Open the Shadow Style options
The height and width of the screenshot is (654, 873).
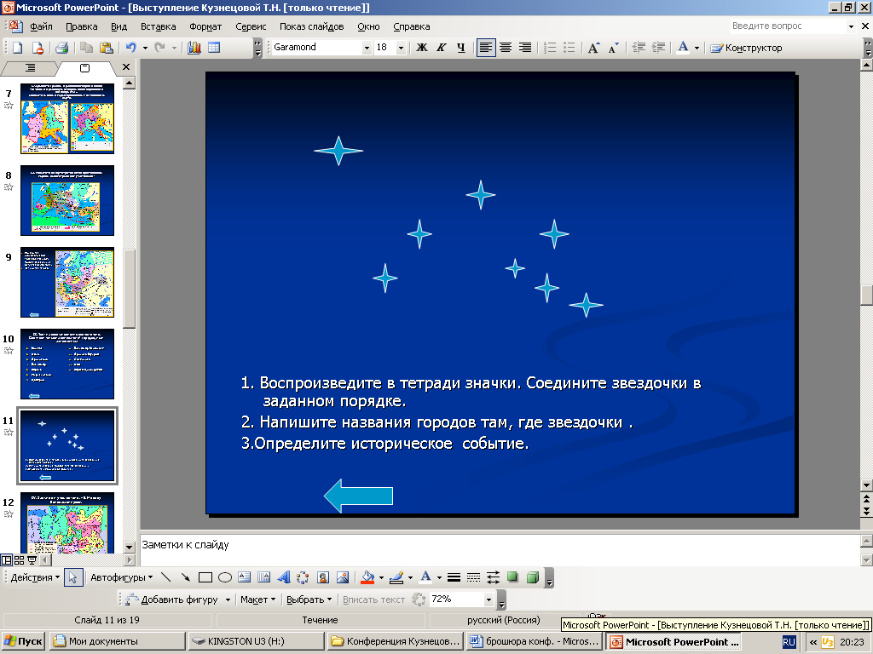(x=512, y=577)
